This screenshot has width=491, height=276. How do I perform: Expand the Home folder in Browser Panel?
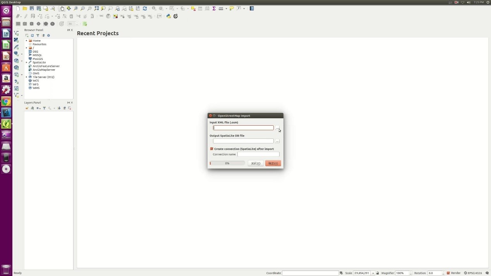pyautogui.click(x=26, y=41)
